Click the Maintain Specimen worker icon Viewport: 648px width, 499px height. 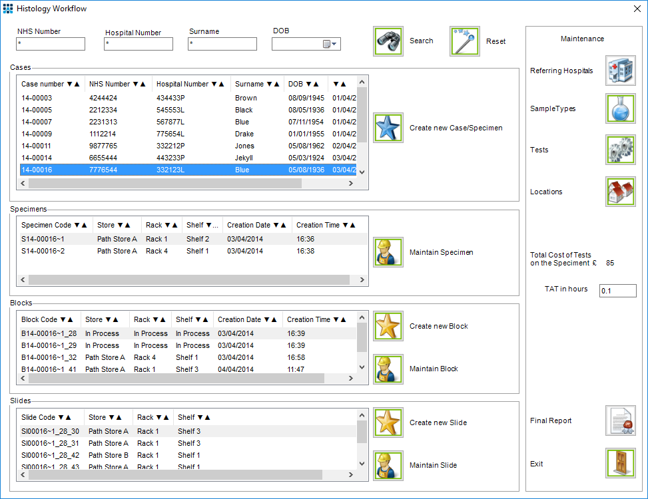388,252
